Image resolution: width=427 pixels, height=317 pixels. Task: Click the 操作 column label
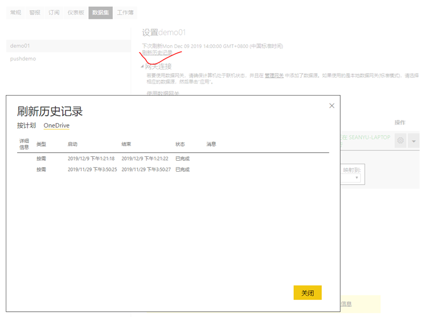(x=400, y=122)
